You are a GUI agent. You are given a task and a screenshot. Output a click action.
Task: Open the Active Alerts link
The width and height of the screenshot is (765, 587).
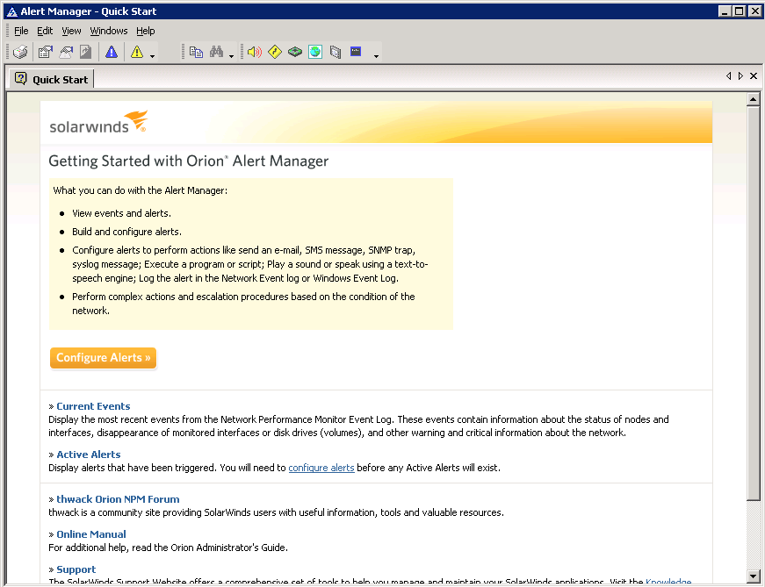pos(89,455)
